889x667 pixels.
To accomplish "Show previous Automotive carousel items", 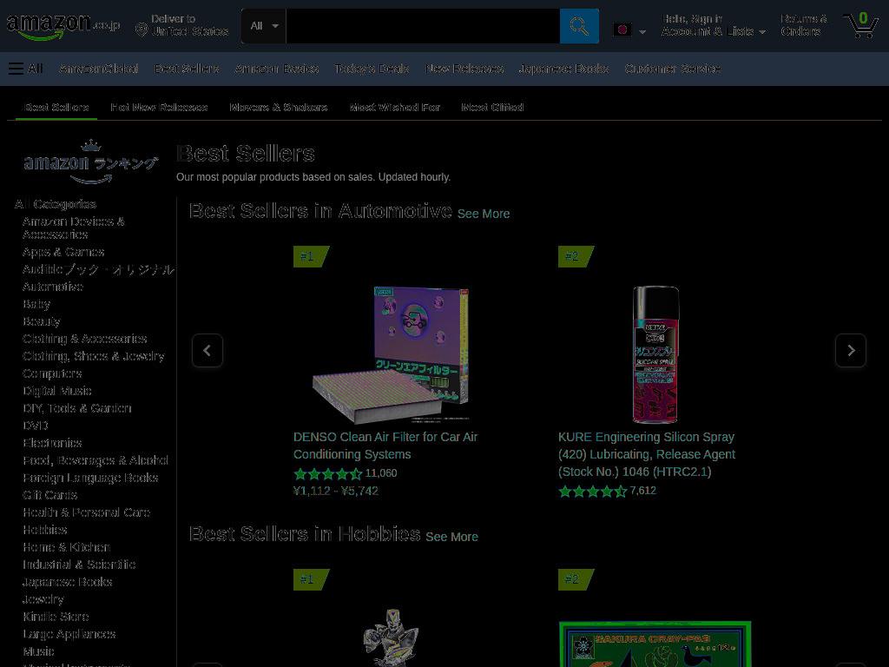I will click(x=207, y=351).
